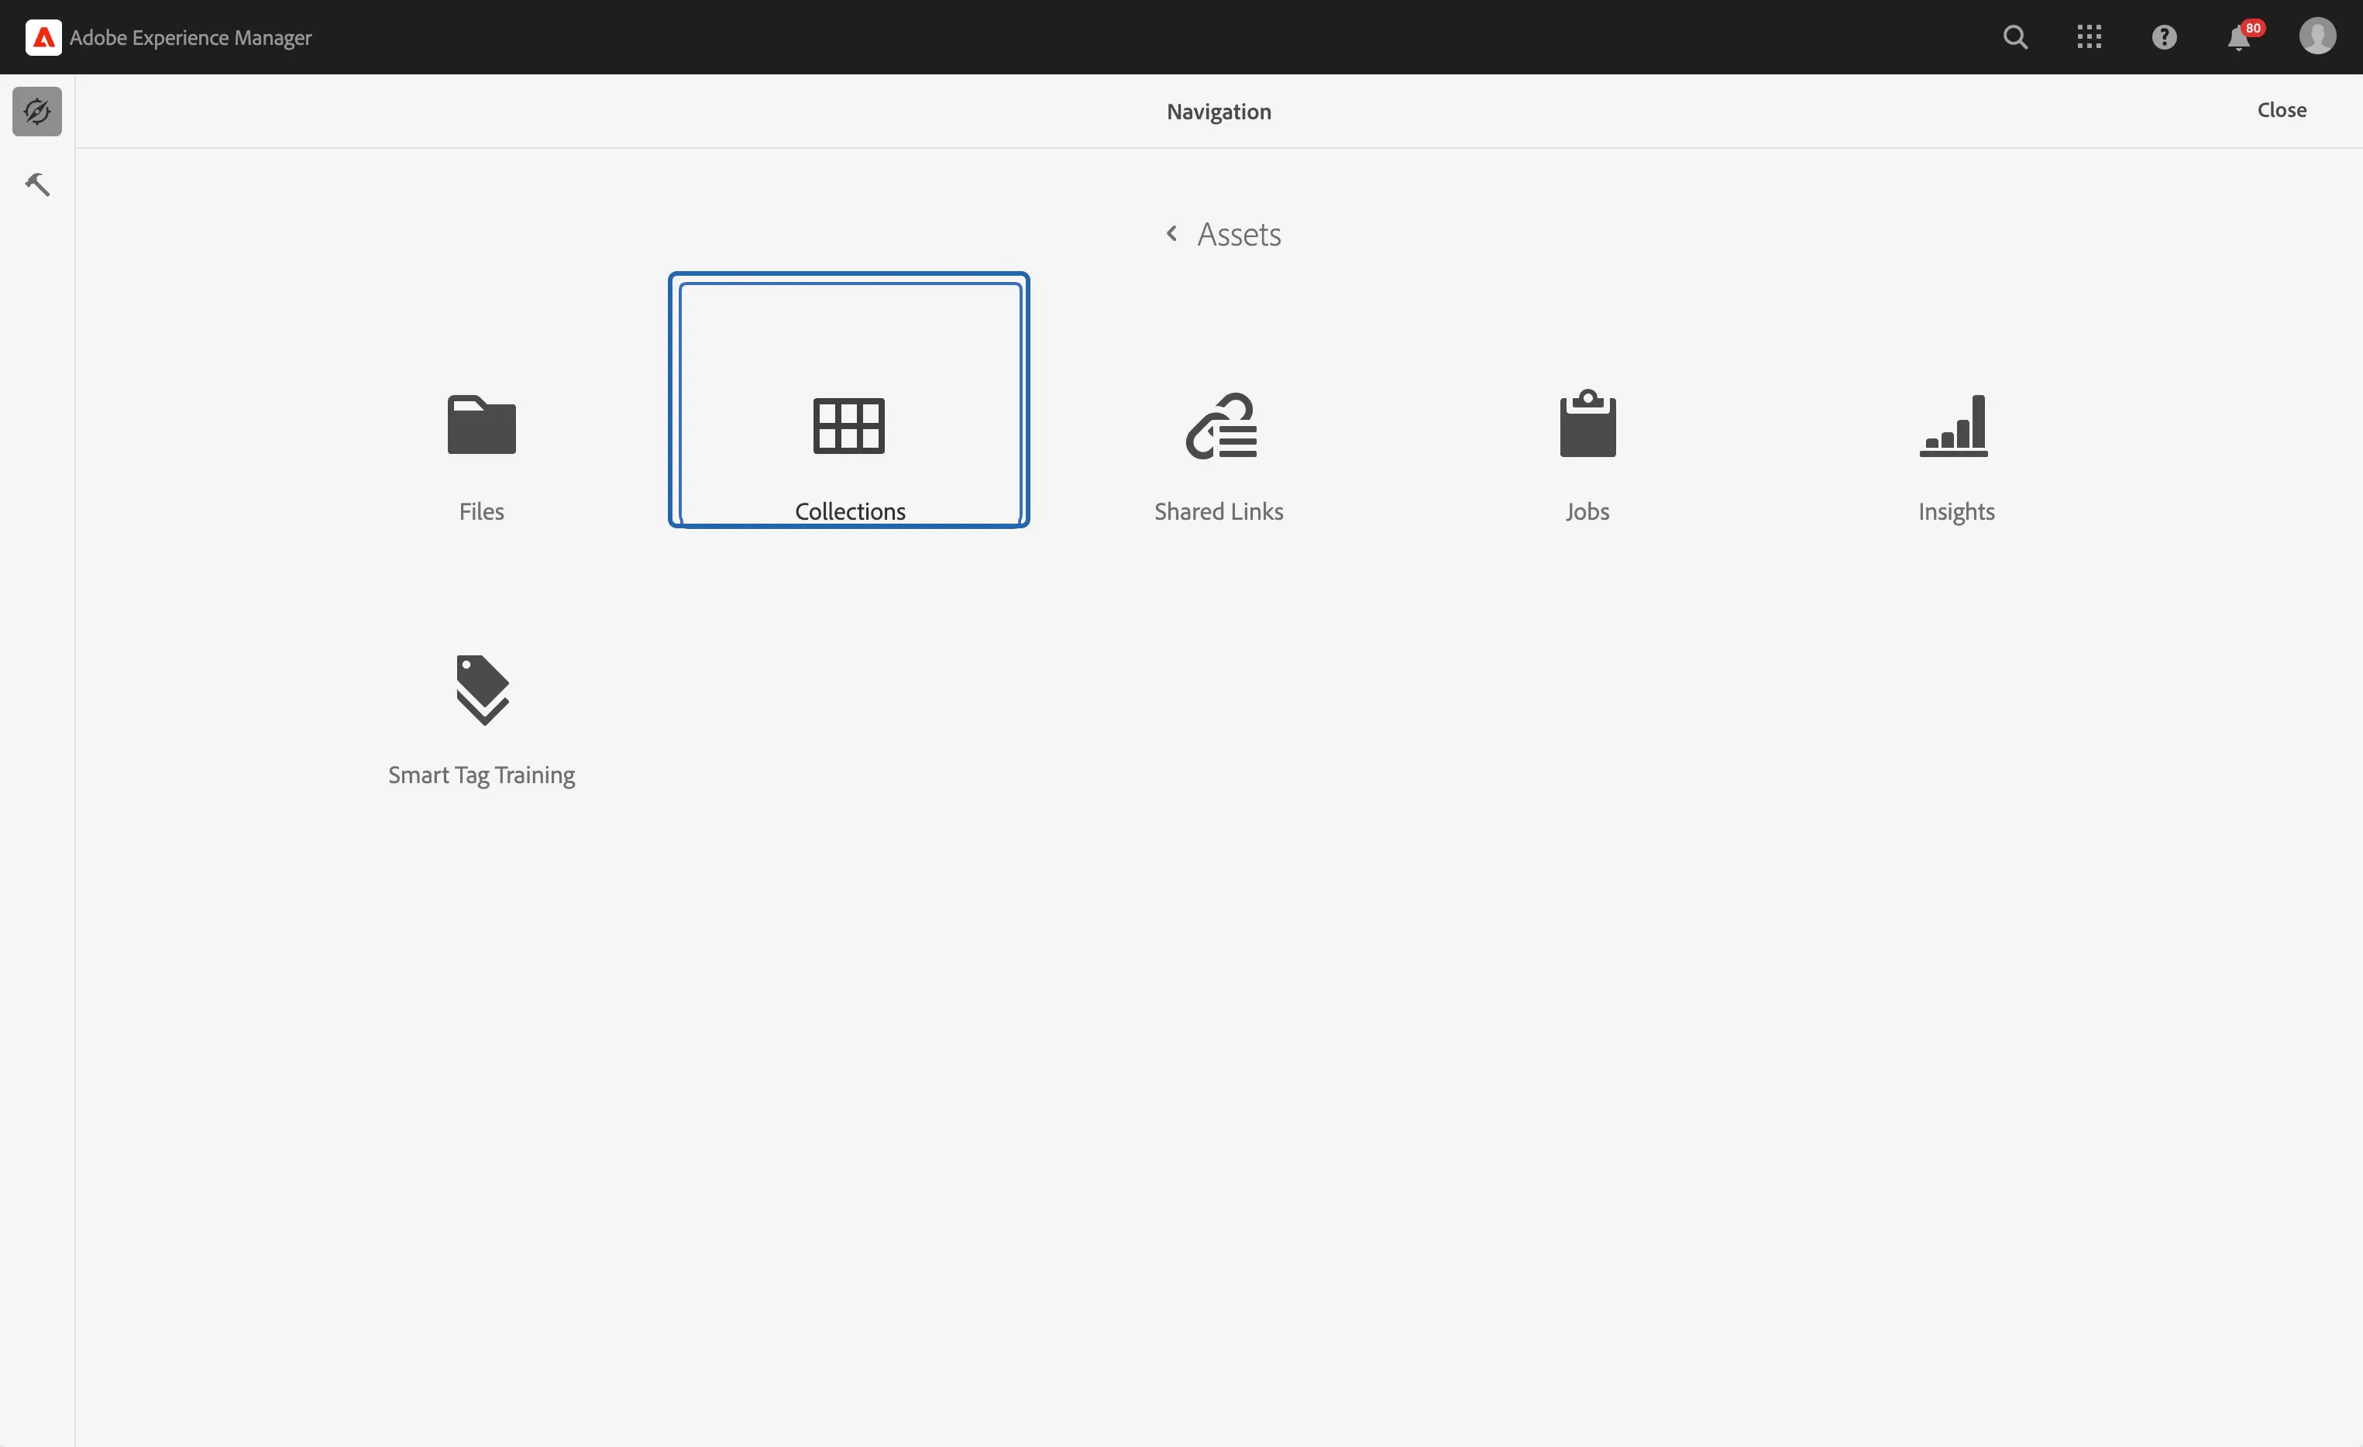Click the Smart Tag Training label
This screenshot has height=1447, width=2363.
tap(481, 775)
